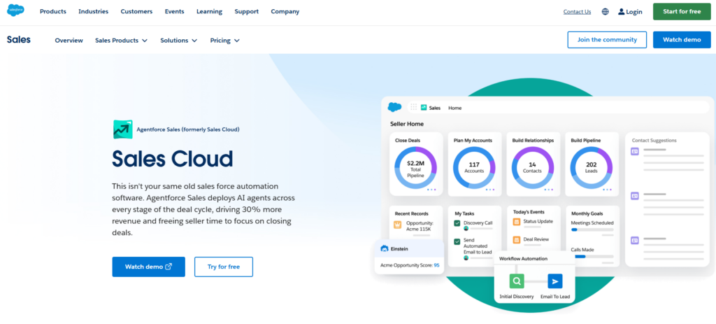Click the Close Deals card dots
716x324 pixels.
[431, 189]
